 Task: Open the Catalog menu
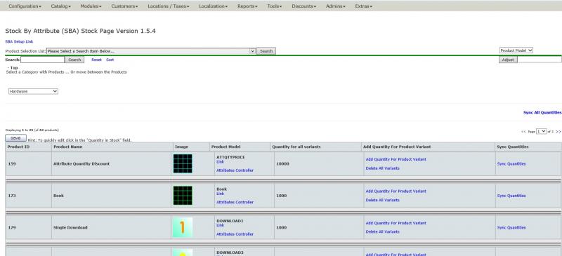pyautogui.click(x=61, y=6)
